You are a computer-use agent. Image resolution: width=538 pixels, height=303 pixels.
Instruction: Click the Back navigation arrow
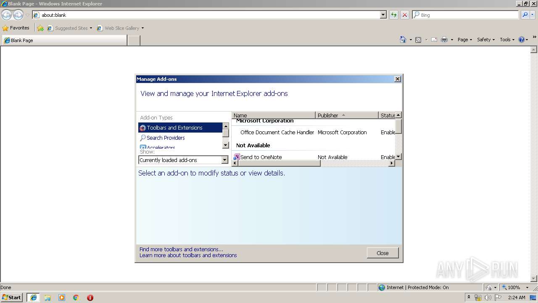click(6, 15)
